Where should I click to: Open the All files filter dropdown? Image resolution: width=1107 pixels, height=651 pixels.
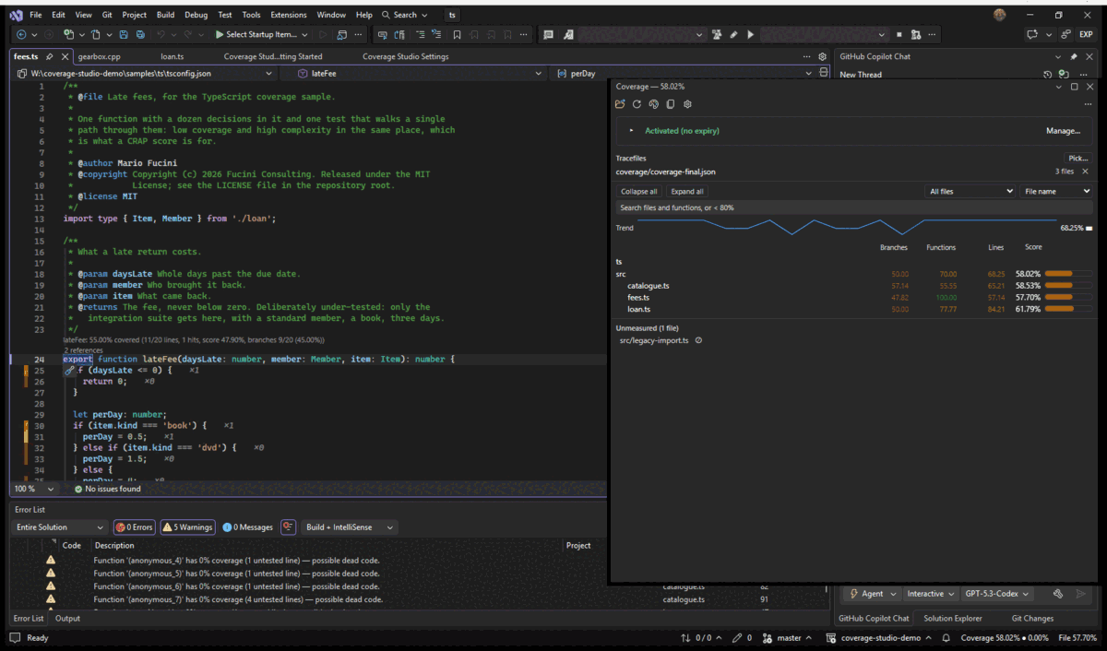coord(970,191)
